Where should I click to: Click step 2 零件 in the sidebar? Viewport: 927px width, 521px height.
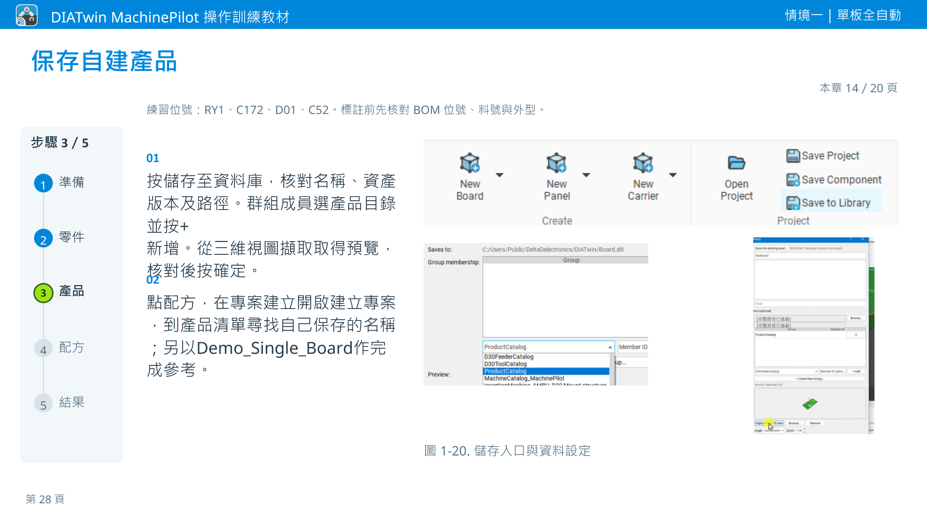coord(59,238)
